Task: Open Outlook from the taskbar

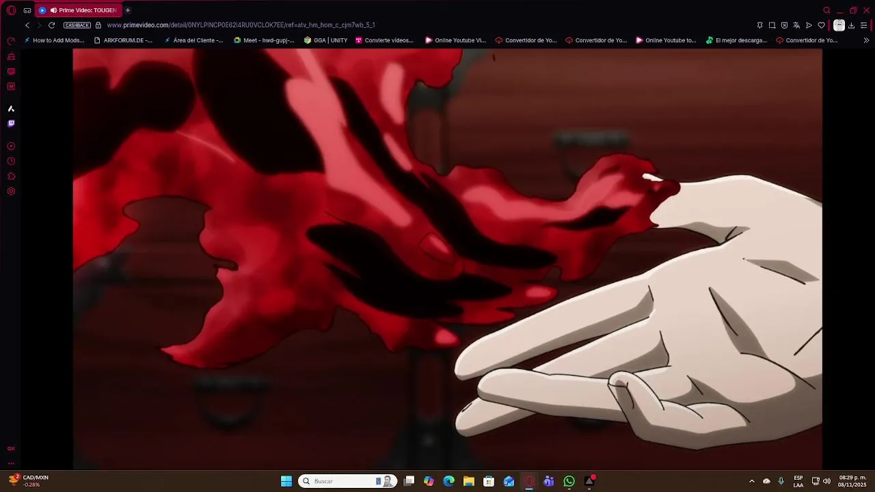Action: [x=509, y=481]
